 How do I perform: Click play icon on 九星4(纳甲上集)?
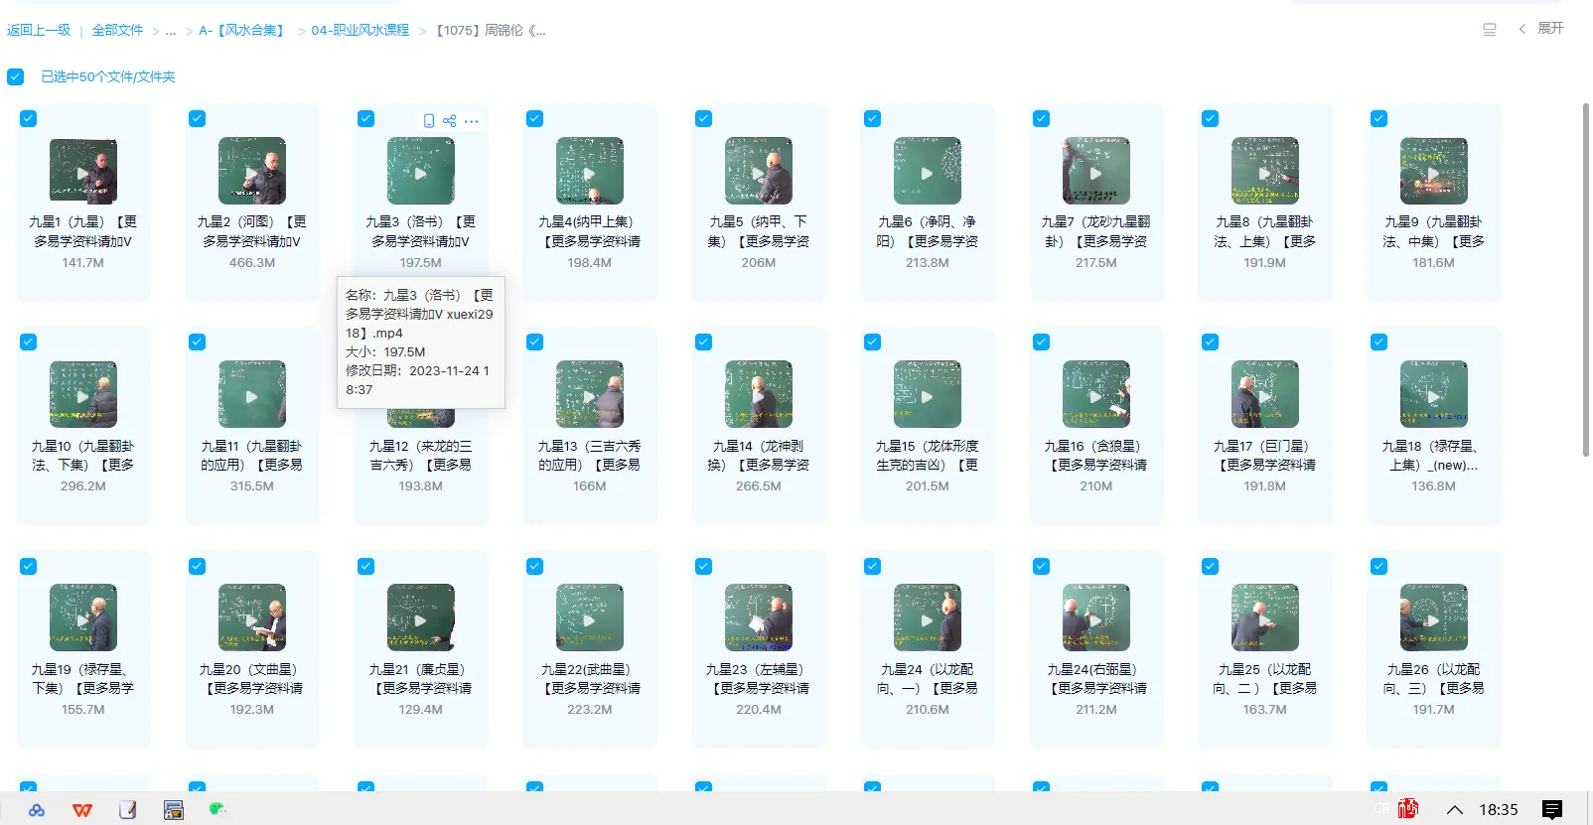[590, 173]
